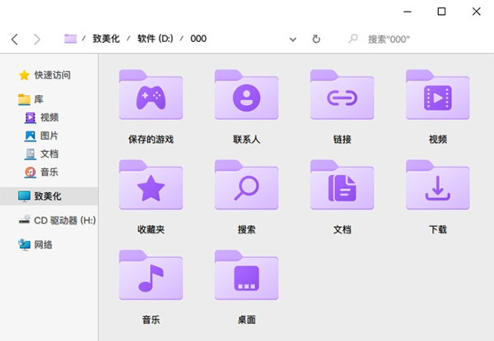Open the 保存的游戏 folder icon

tap(151, 98)
